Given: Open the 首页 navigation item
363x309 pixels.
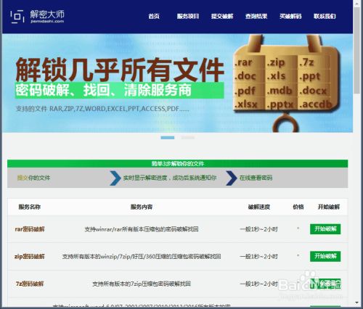Looking at the screenshot, I should [154, 16].
